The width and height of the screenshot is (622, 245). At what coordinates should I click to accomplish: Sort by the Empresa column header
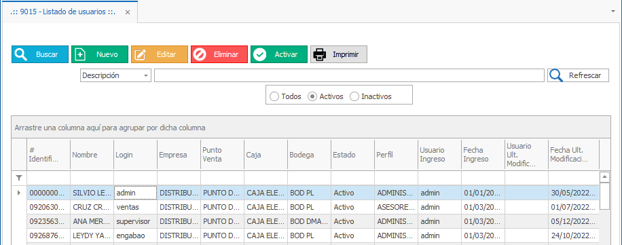coord(179,155)
